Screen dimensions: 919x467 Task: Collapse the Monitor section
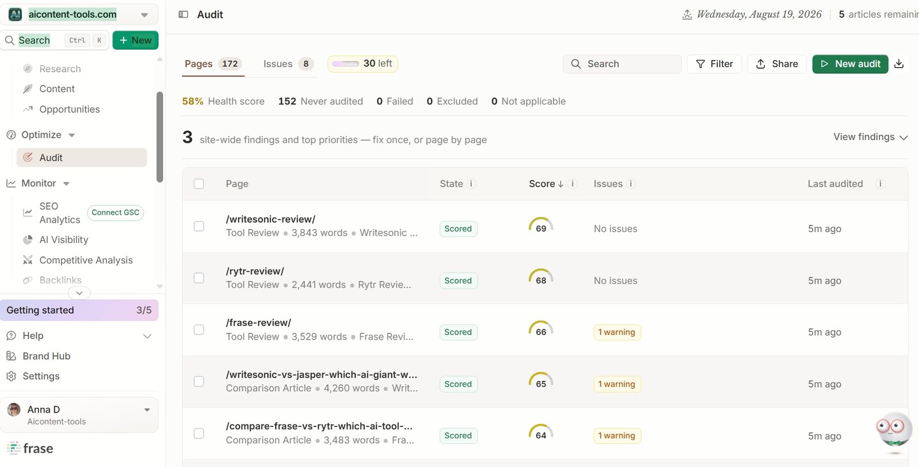coord(66,184)
